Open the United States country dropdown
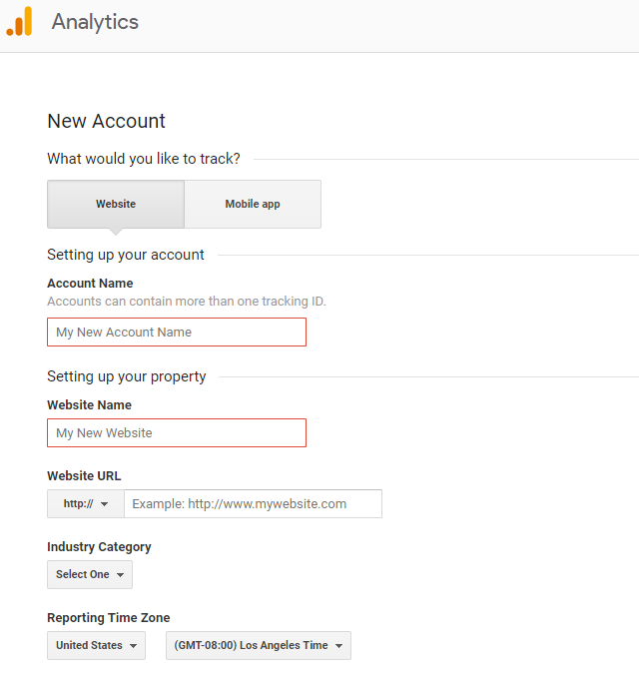 (x=96, y=646)
